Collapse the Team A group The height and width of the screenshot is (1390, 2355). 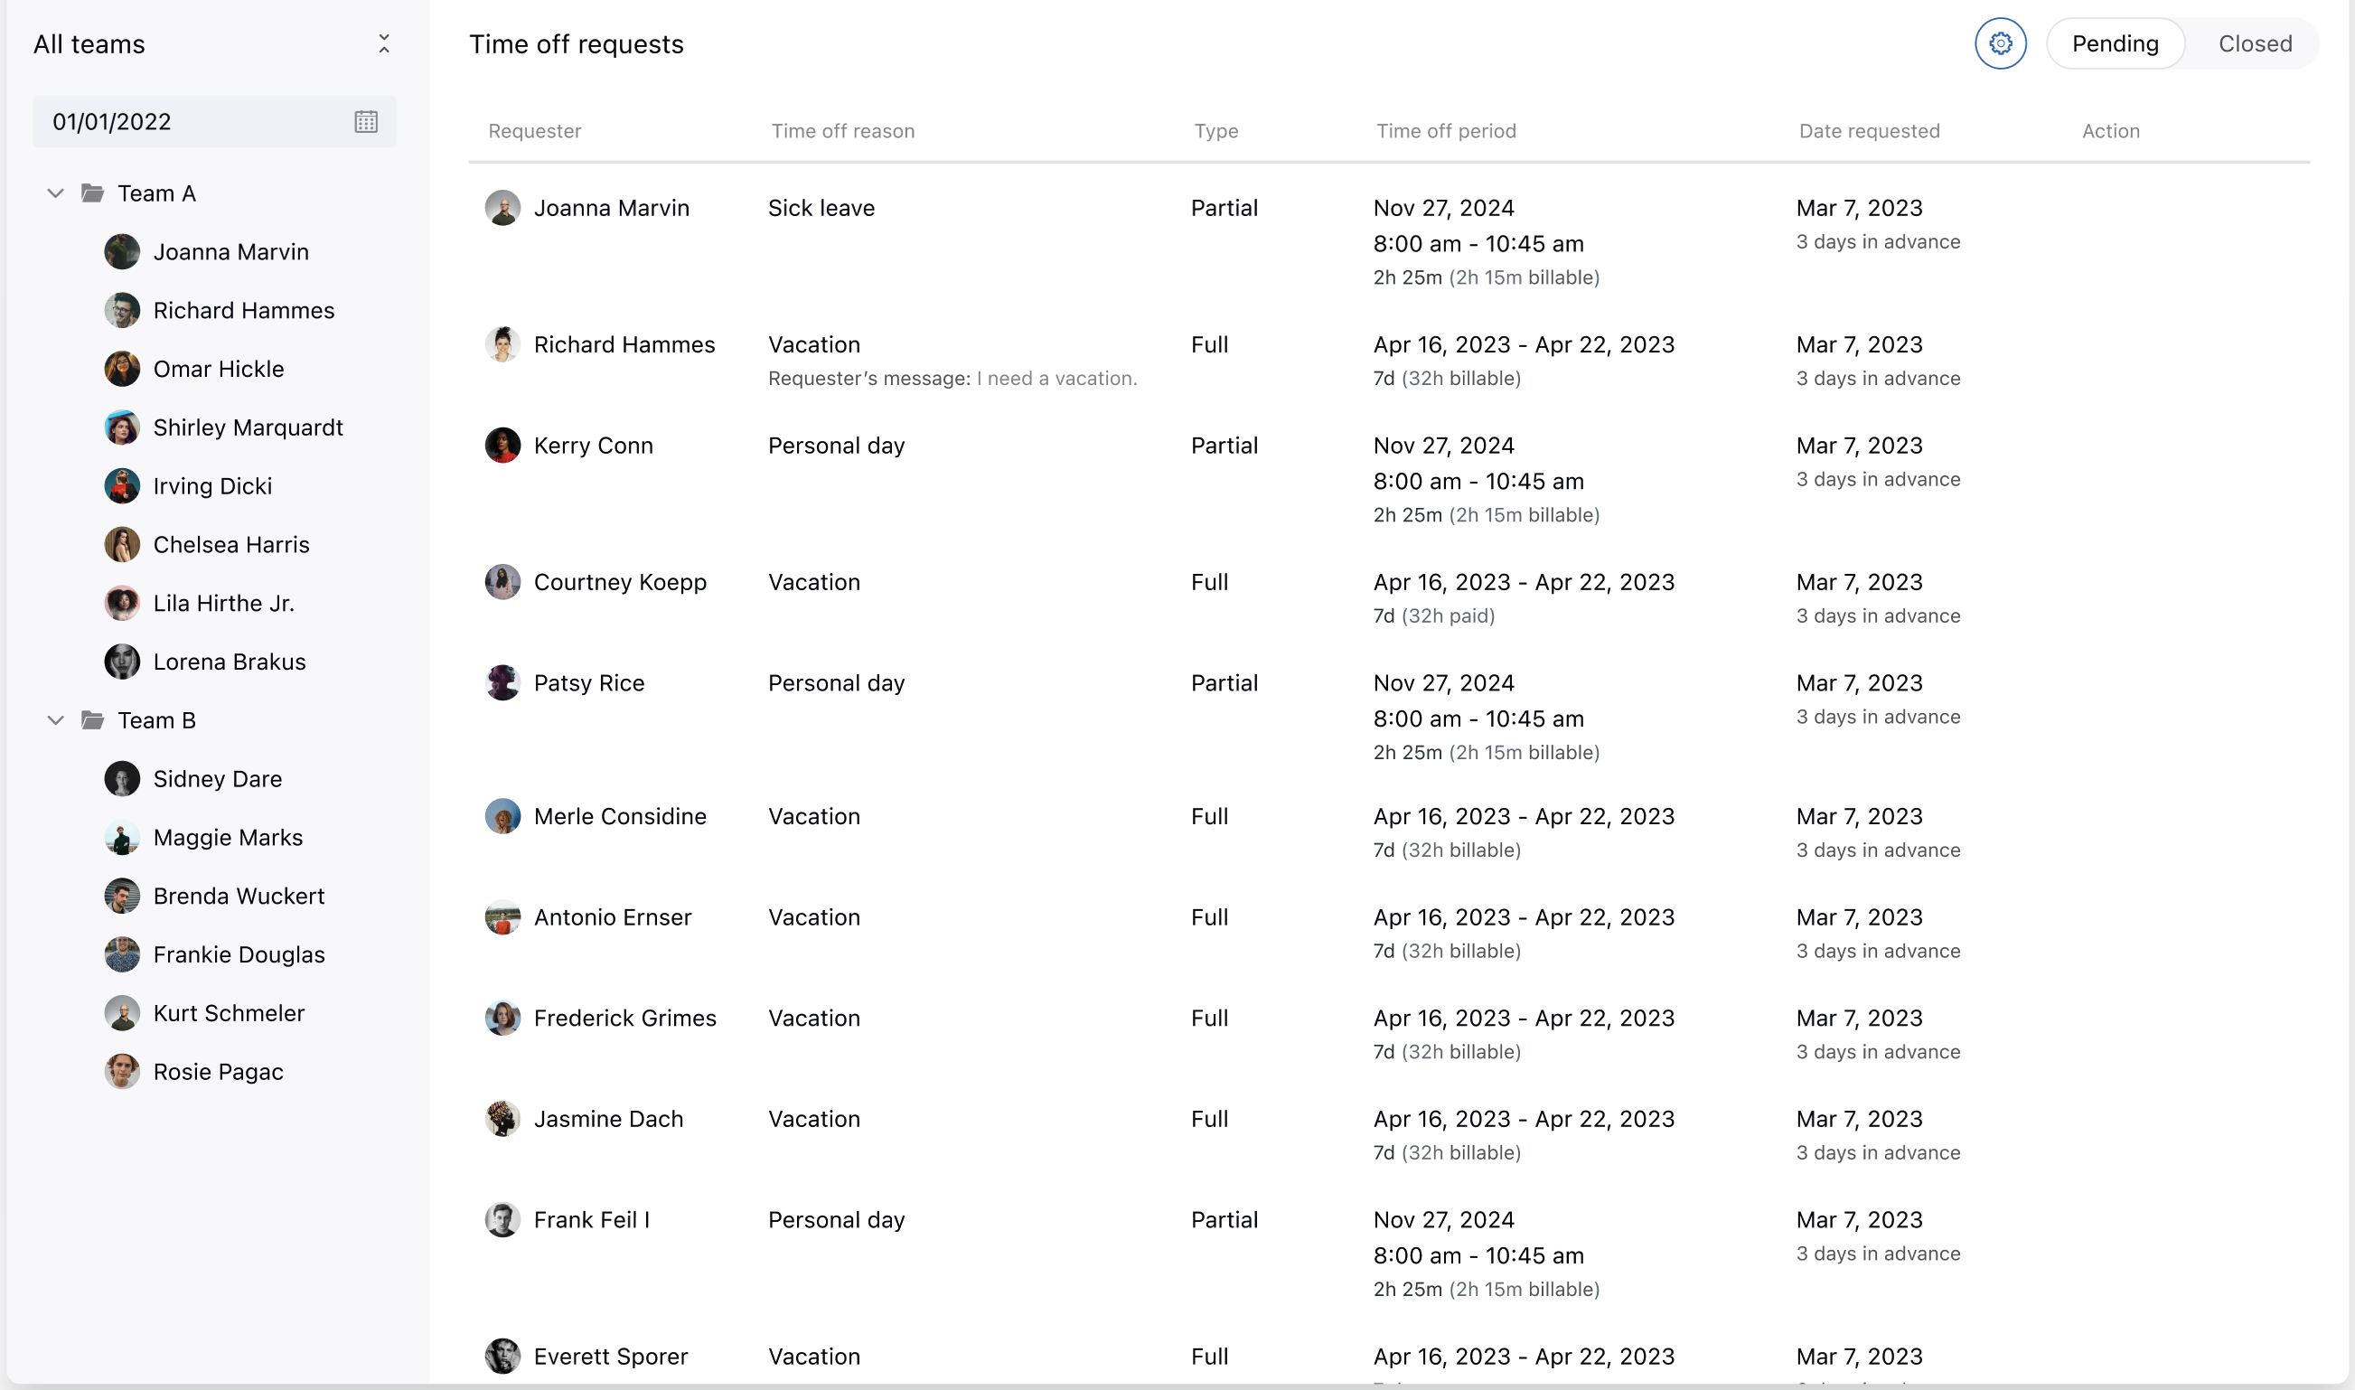pyautogui.click(x=55, y=193)
